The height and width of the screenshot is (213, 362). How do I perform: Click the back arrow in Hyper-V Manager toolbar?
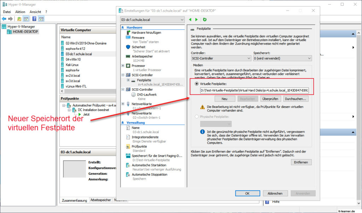pyautogui.click(x=4, y=19)
